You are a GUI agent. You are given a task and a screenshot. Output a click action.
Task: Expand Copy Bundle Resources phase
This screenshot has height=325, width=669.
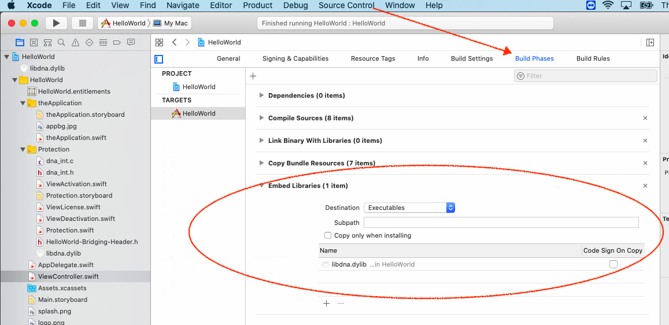261,163
